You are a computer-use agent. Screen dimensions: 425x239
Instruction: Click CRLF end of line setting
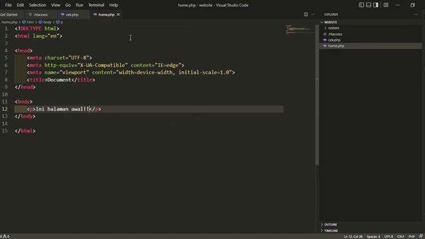coord(400,236)
